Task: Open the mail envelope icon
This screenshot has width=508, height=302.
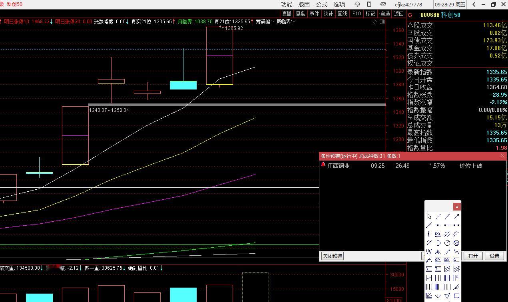Action: [383, 4]
